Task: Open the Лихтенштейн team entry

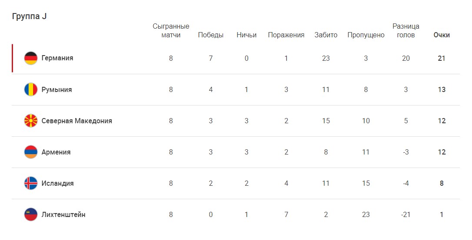Action: 63,214
